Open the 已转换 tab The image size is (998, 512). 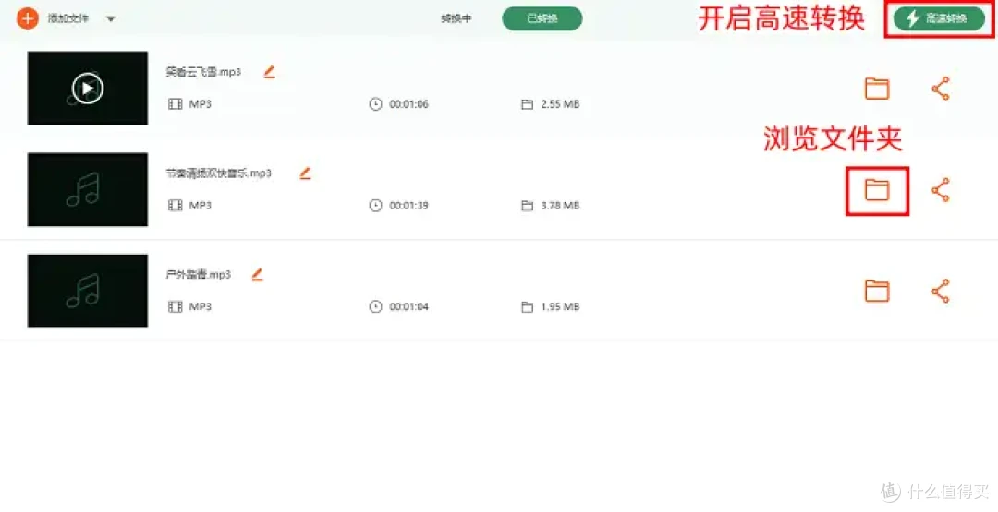point(542,18)
